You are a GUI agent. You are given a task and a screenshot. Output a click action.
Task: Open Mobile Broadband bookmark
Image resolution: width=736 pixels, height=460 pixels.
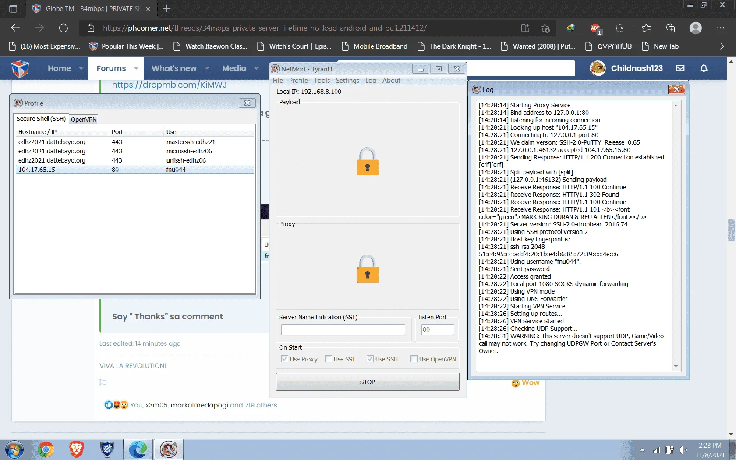(x=374, y=46)
